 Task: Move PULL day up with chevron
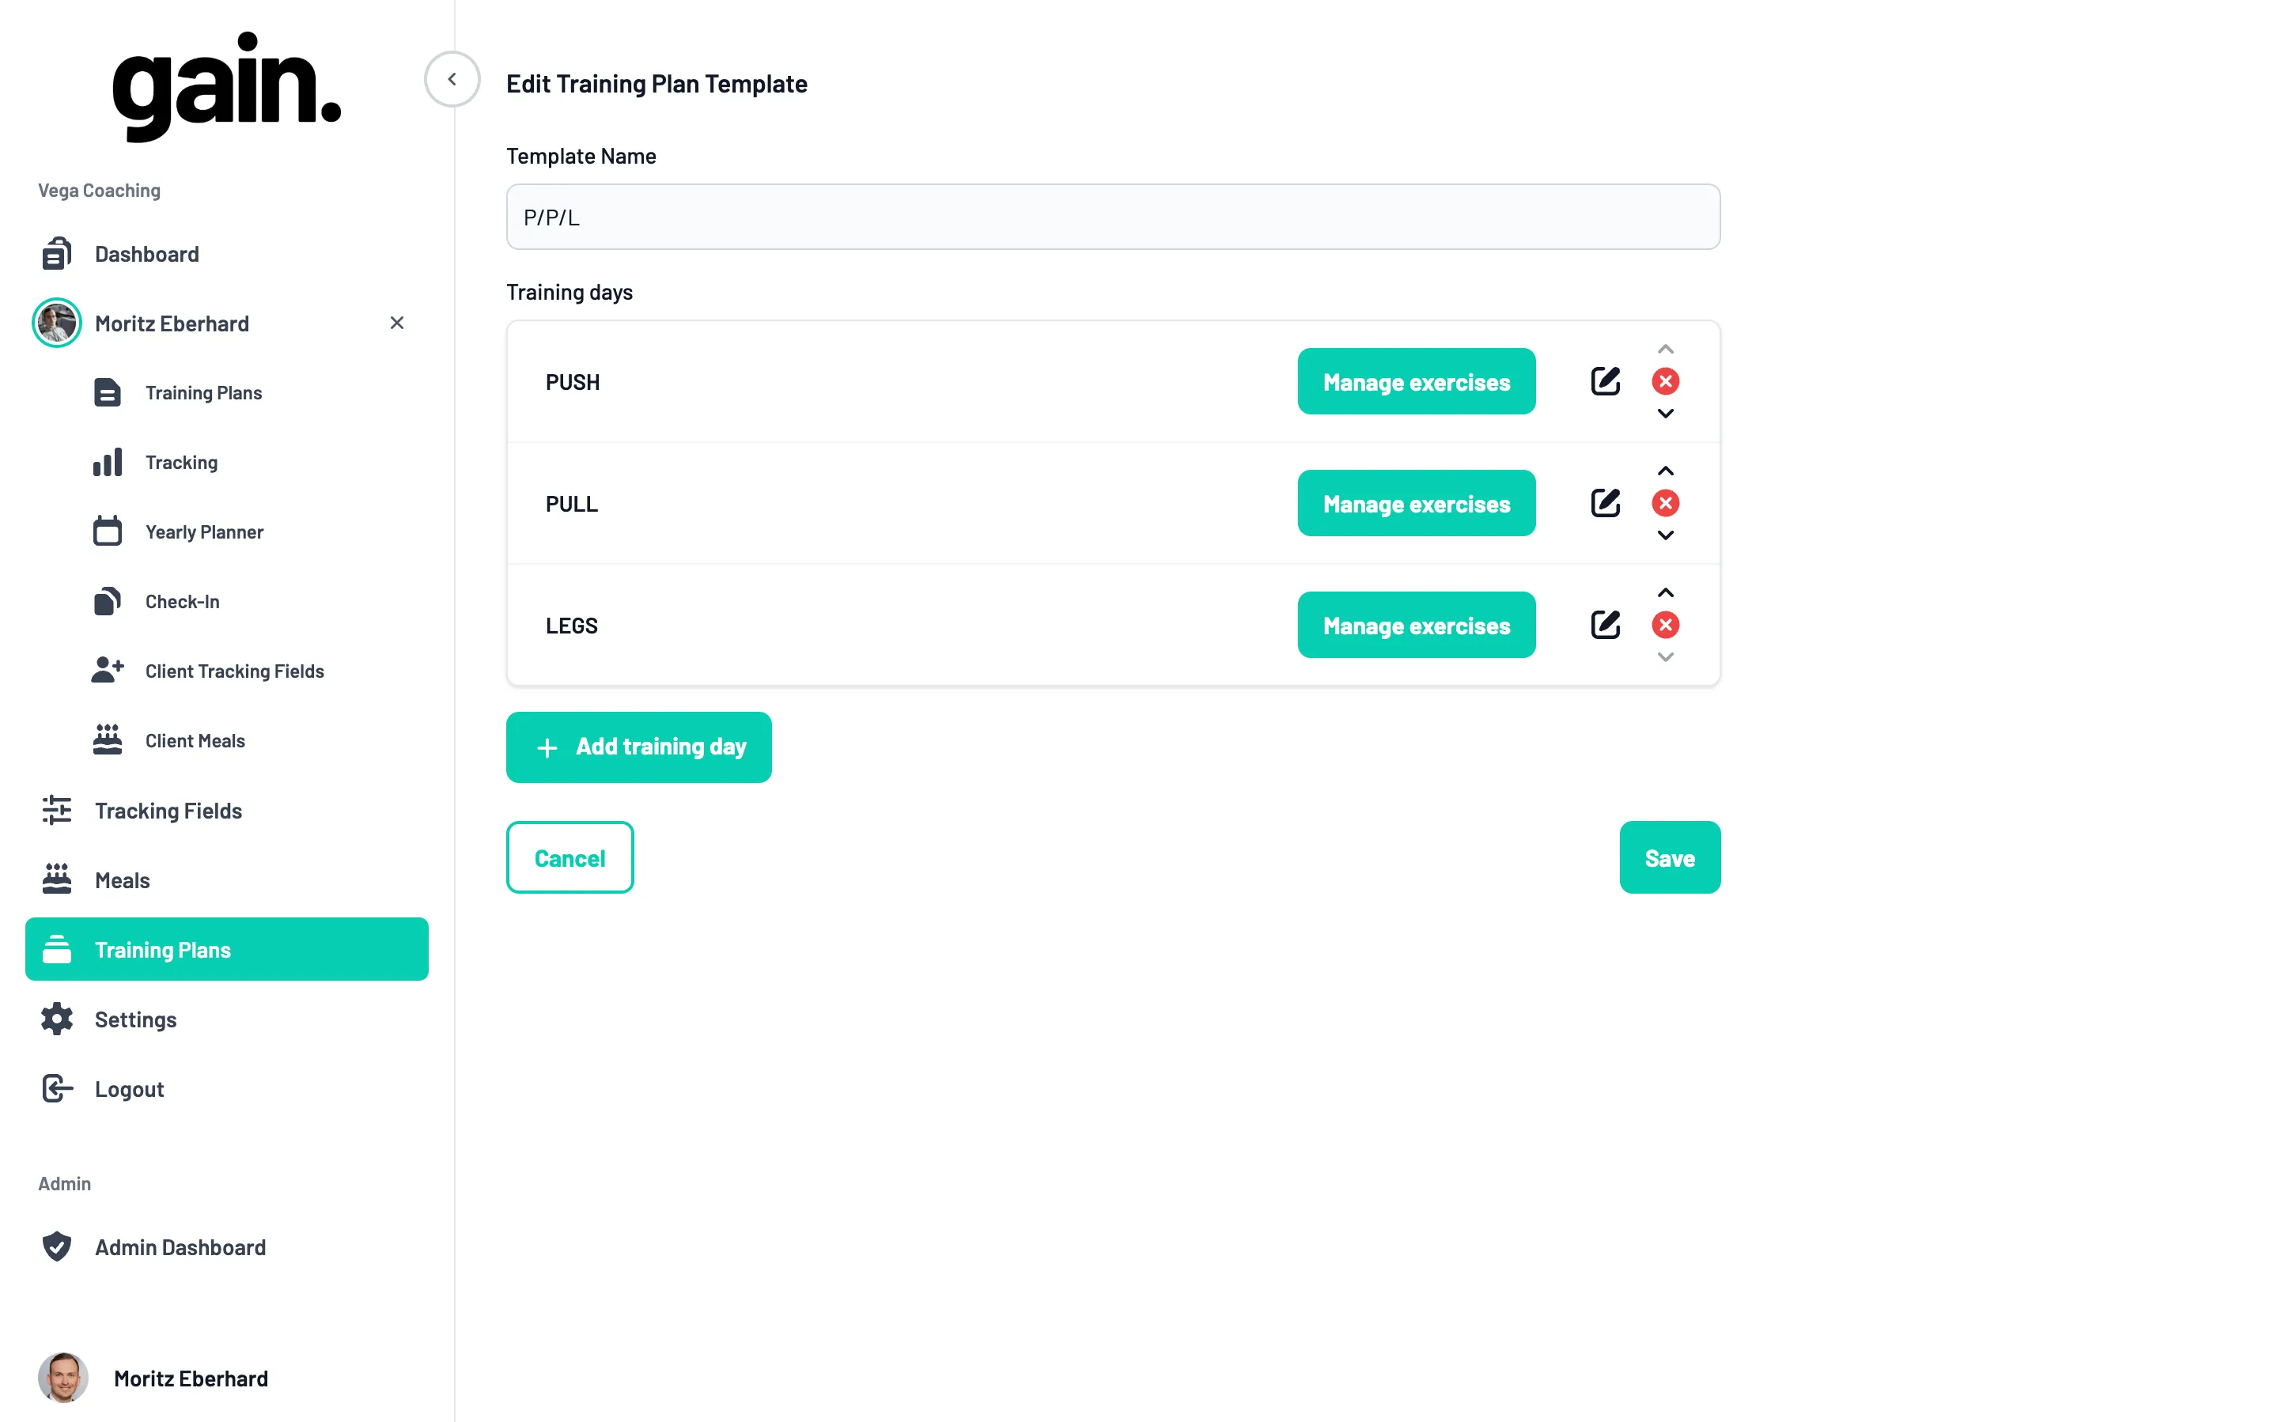tap(1665, 471)
